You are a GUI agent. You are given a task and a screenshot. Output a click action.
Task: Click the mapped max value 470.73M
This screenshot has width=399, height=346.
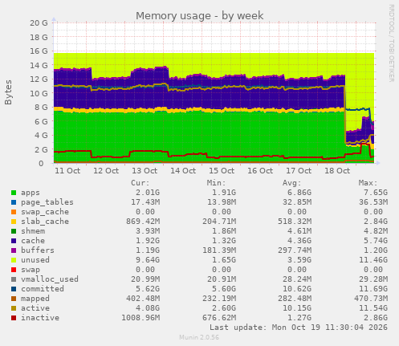(x=371, y=299)
